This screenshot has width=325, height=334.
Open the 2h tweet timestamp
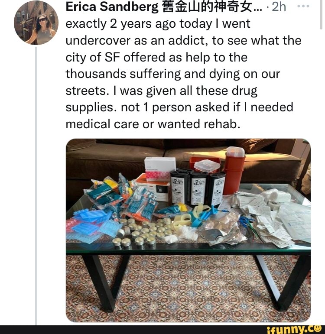tap(279, 6)
